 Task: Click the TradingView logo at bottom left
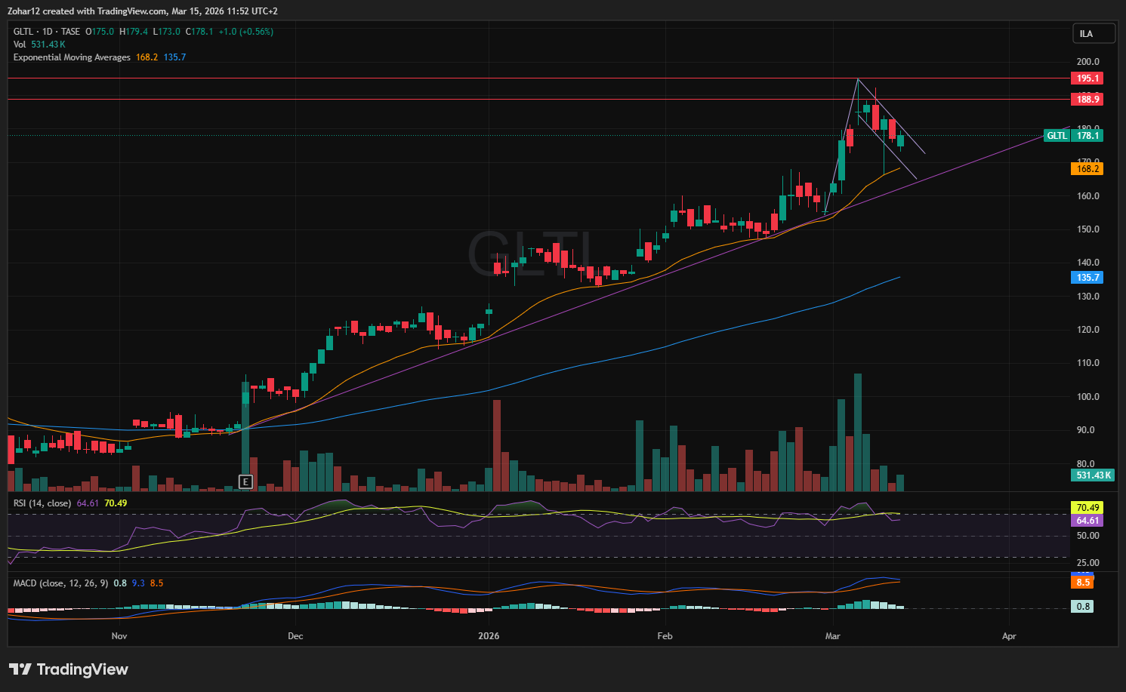tap(69, 669)
